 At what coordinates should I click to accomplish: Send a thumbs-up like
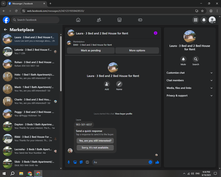157,162
